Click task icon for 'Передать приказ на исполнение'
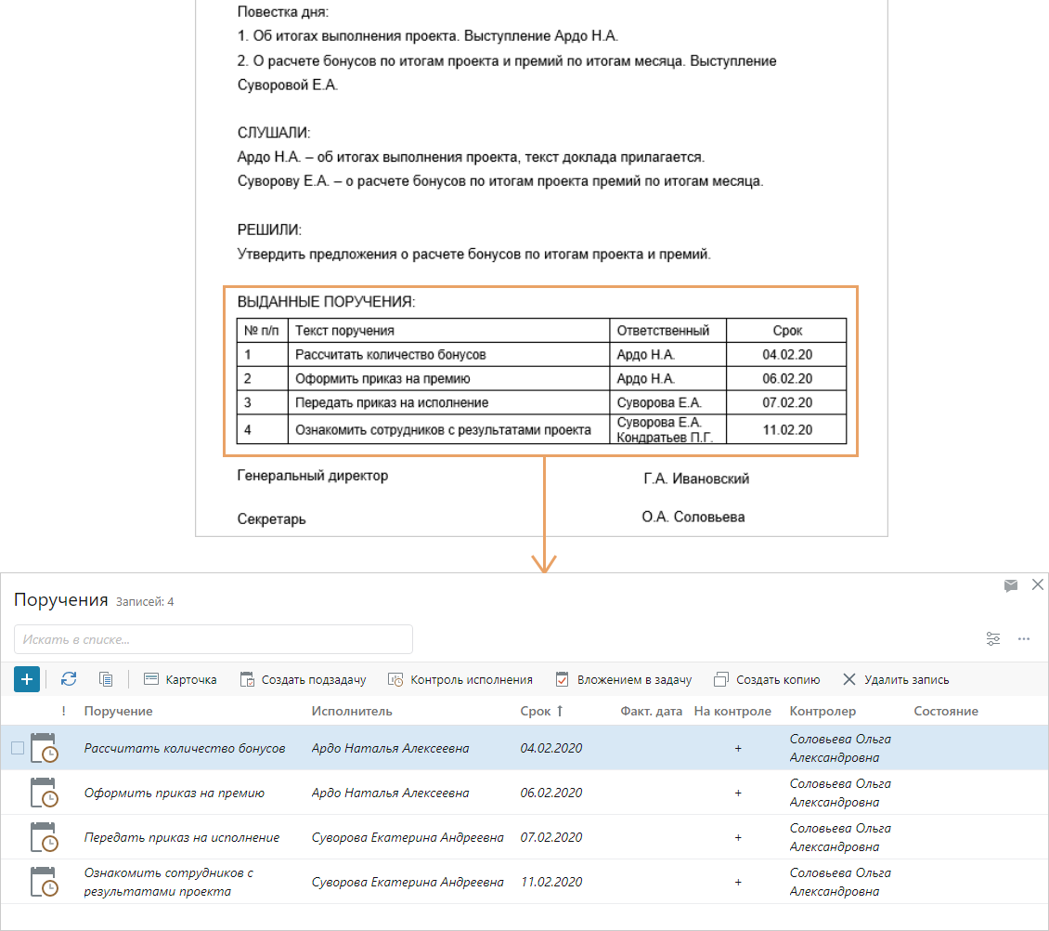 [x=44, y=837]
